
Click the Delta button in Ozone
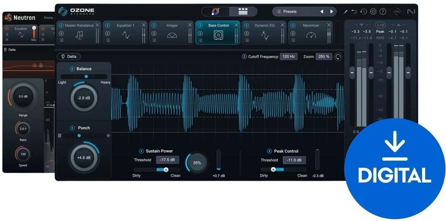(69, 57)
